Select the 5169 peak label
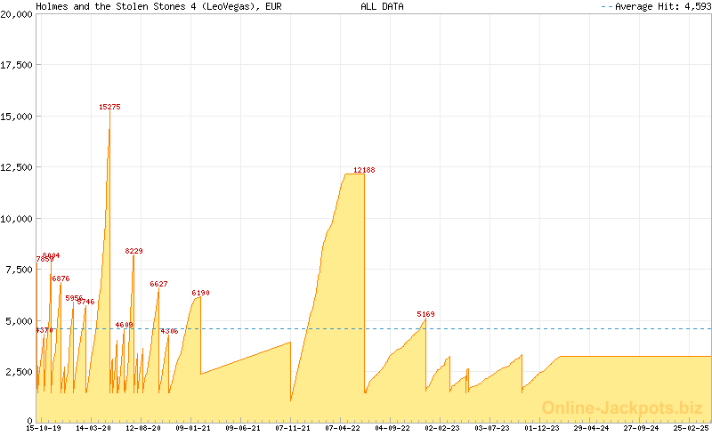712x436 pixels. 425,314
